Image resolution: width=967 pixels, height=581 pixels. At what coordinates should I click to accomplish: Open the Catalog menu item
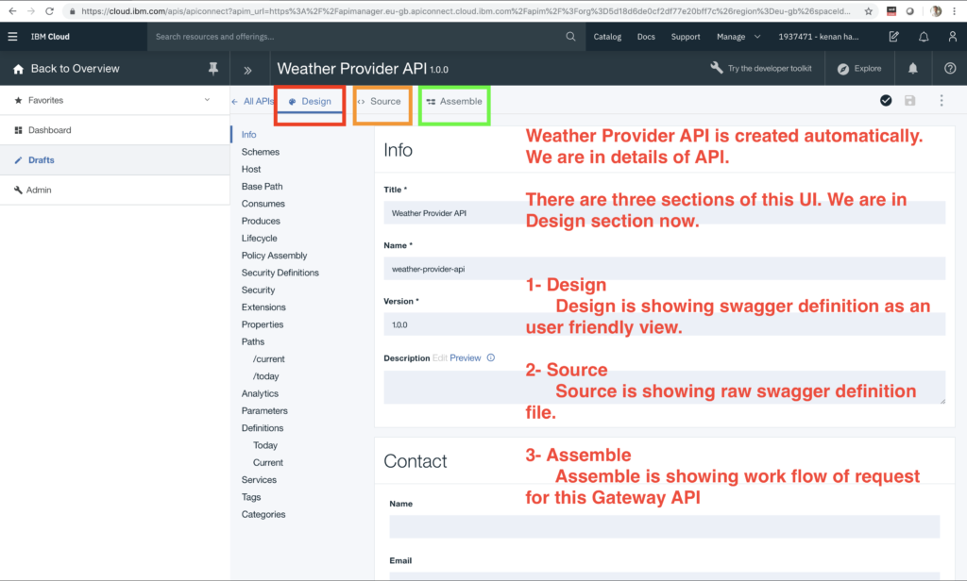click(607, 37)
